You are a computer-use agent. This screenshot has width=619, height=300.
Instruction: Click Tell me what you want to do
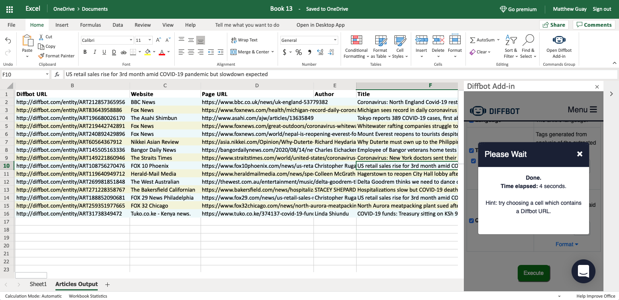coord(247,25)
